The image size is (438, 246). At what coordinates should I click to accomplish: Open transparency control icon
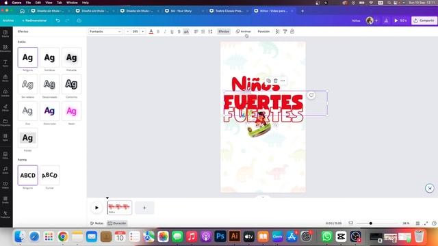(x=277, y=31)
